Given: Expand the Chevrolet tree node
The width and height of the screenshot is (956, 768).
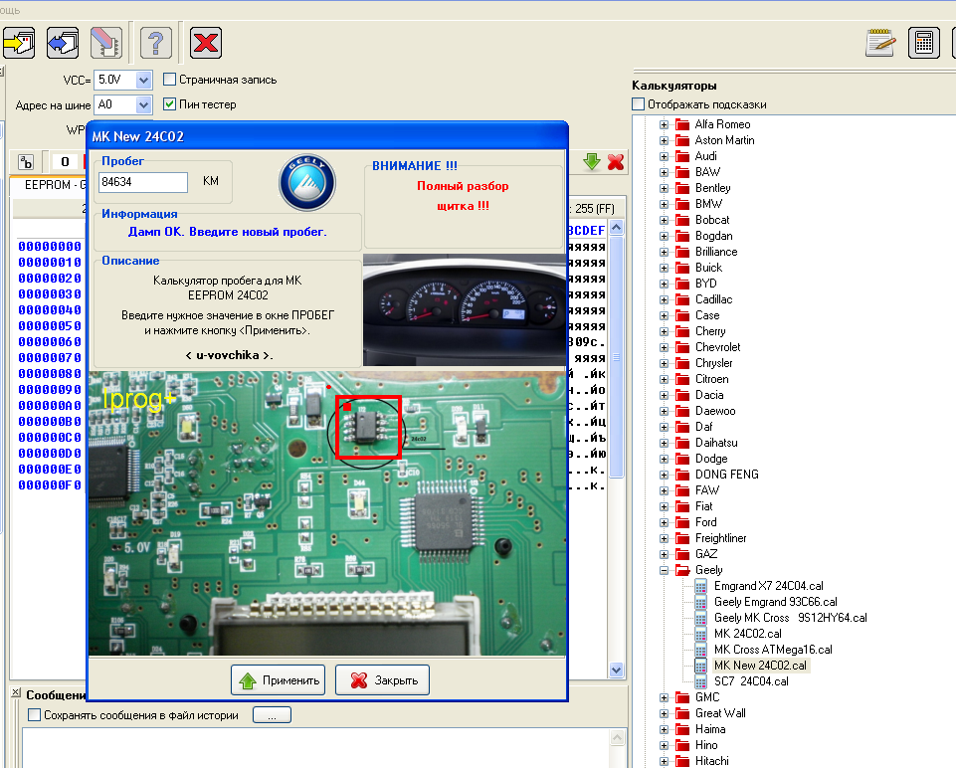Looking at the screenshot, I should (x=664, y=347).
